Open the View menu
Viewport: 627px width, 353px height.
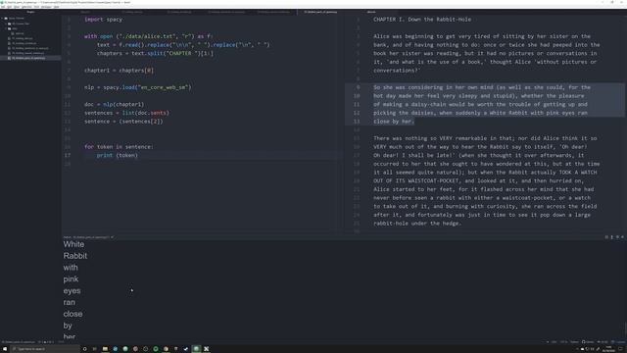[17, 7]
